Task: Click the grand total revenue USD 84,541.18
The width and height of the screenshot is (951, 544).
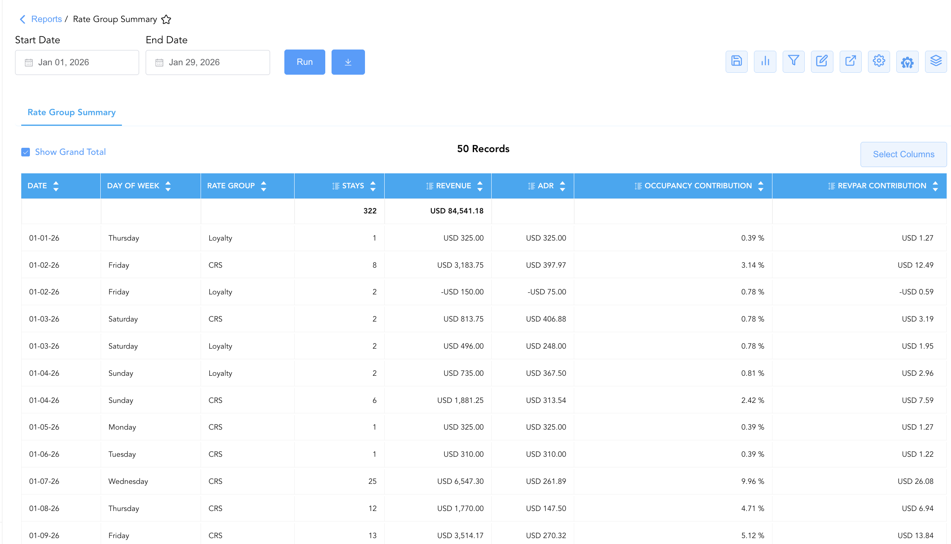Action: point(457,211)
